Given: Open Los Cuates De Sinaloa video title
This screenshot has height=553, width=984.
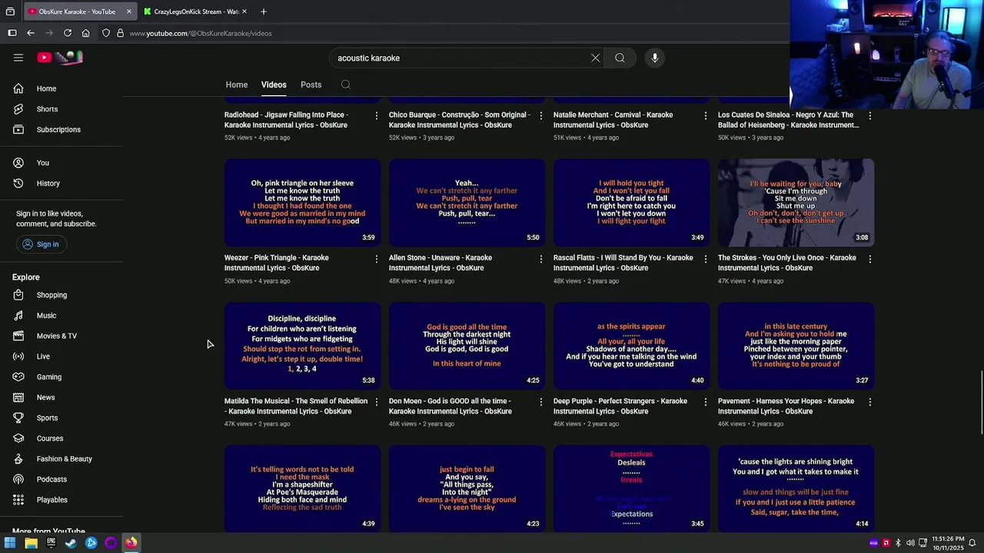Looking at the screenshot, I should [789, 120].
